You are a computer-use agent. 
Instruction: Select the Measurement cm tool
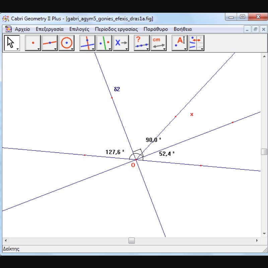point(158,43)
